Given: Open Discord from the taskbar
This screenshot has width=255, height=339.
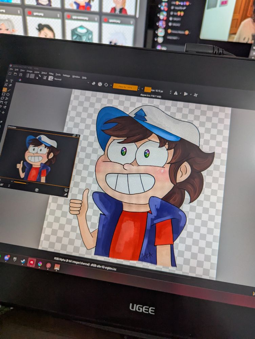Looking at the screenshot, I should pos(7,258).
